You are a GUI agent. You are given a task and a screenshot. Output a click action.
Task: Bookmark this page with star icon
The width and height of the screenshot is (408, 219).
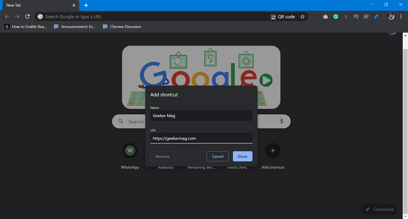[x=302, y=17]
